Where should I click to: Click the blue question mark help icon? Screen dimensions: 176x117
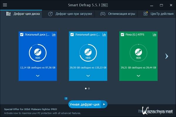click(66, 99)
